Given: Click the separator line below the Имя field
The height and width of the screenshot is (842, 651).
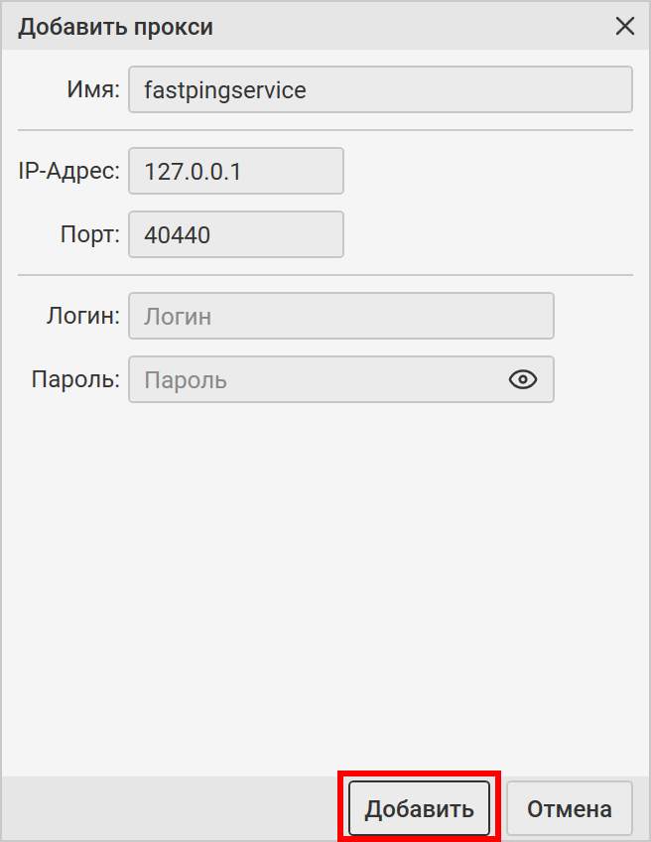Looking at the screenshot, I should (x=325, y=130).
